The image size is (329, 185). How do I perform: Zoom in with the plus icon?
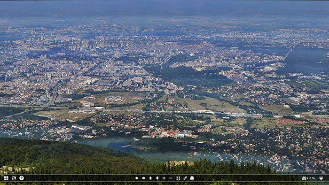[x=164, y=178]
